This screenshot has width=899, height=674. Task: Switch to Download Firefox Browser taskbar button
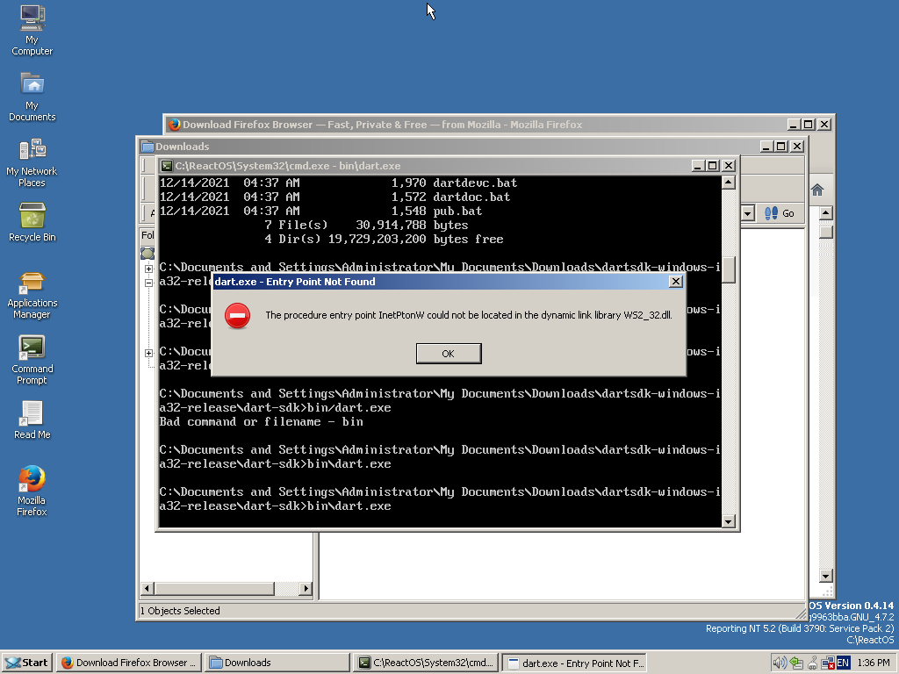coord(131,663)
